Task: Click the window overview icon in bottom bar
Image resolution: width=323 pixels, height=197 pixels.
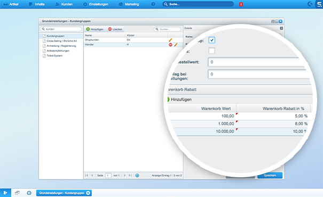Action: click(x=17, y=193)
